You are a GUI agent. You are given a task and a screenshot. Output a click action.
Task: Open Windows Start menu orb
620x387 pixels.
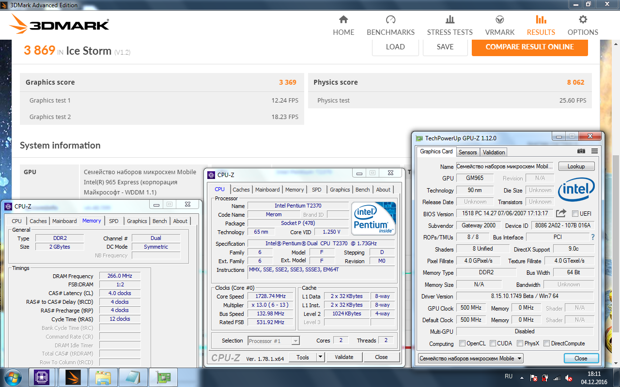pyautogui.click(x=12, y=376)
